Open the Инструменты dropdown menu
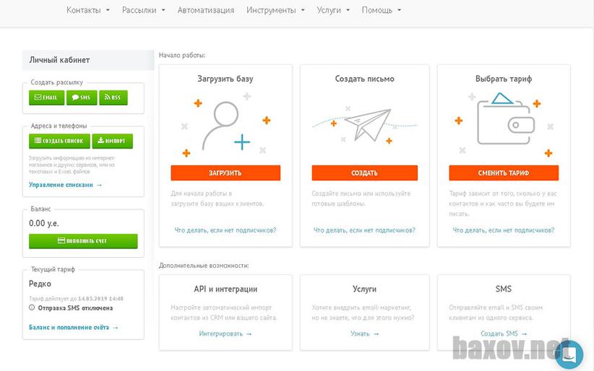Screen dimensions: 594x371 pyautogui.click(x=275, y=10)
